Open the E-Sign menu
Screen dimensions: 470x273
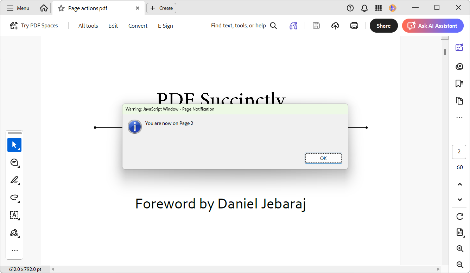(165, 25)
